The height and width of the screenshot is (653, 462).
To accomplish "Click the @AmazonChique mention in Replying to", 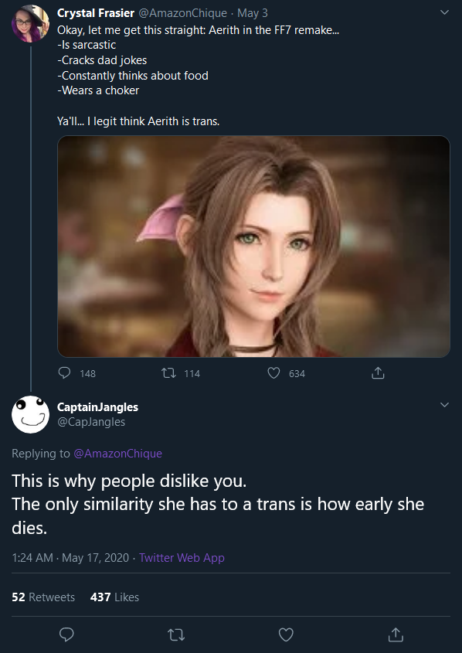I will coord(117,453).
